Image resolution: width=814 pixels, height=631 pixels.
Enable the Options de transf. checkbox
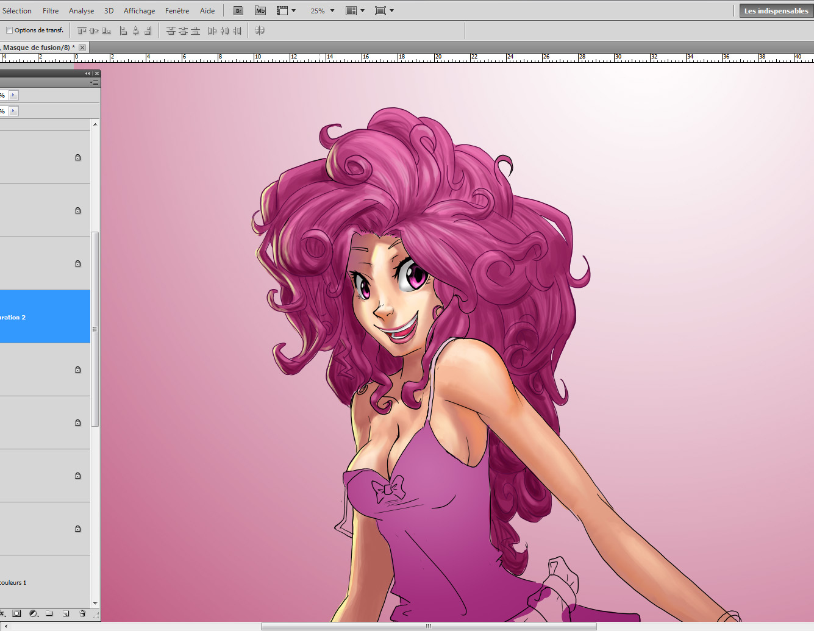click(x=9, y=30)
